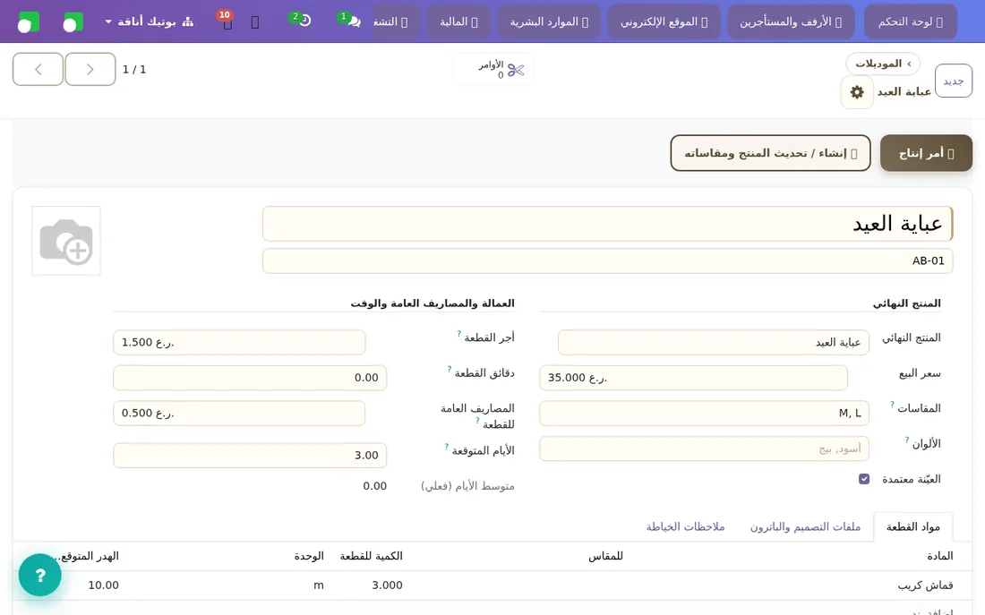Click the camera add-image placeholder
Screen dimensions: 985x615
click(x=66, y=241)
